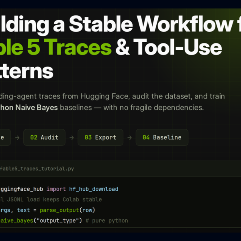Click the 04 Baseline step chip

162,137
